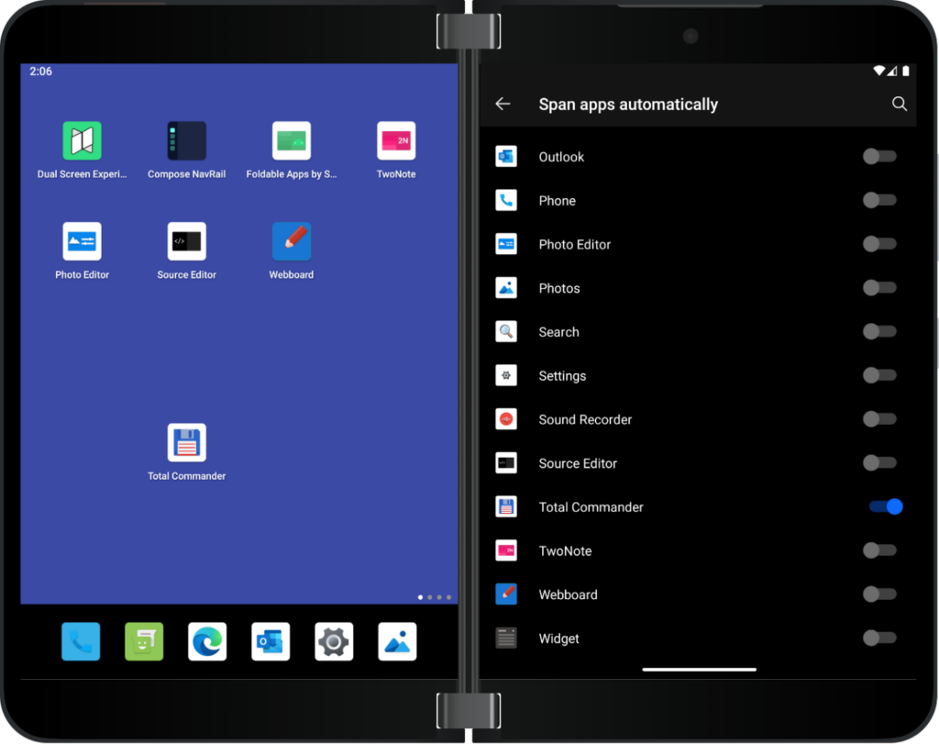The image size is (939, 744).
Task: Tap the search icon in Span apps settings
Action: [900, 104]
